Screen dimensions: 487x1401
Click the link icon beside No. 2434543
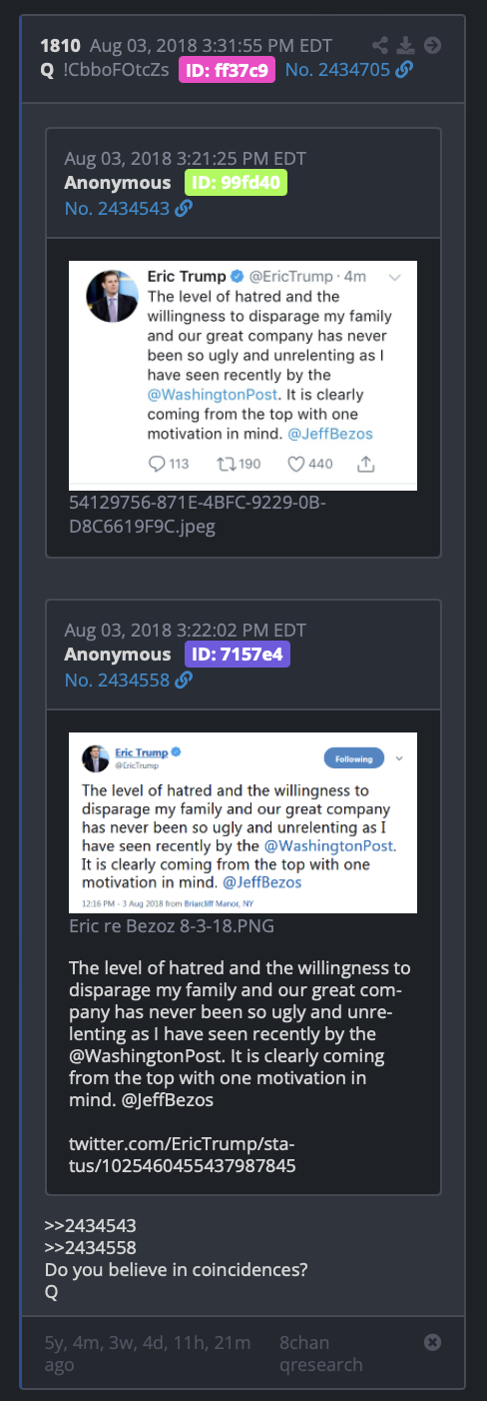184,209
